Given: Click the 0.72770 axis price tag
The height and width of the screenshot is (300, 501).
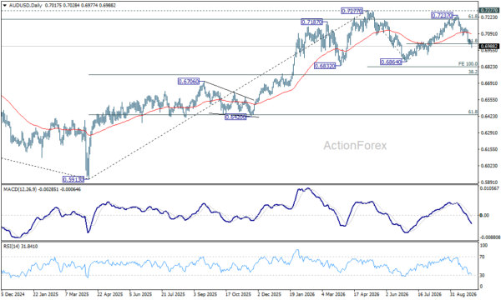Looking at the screenshot, I should pyautogui.click(x=489, y=11).
